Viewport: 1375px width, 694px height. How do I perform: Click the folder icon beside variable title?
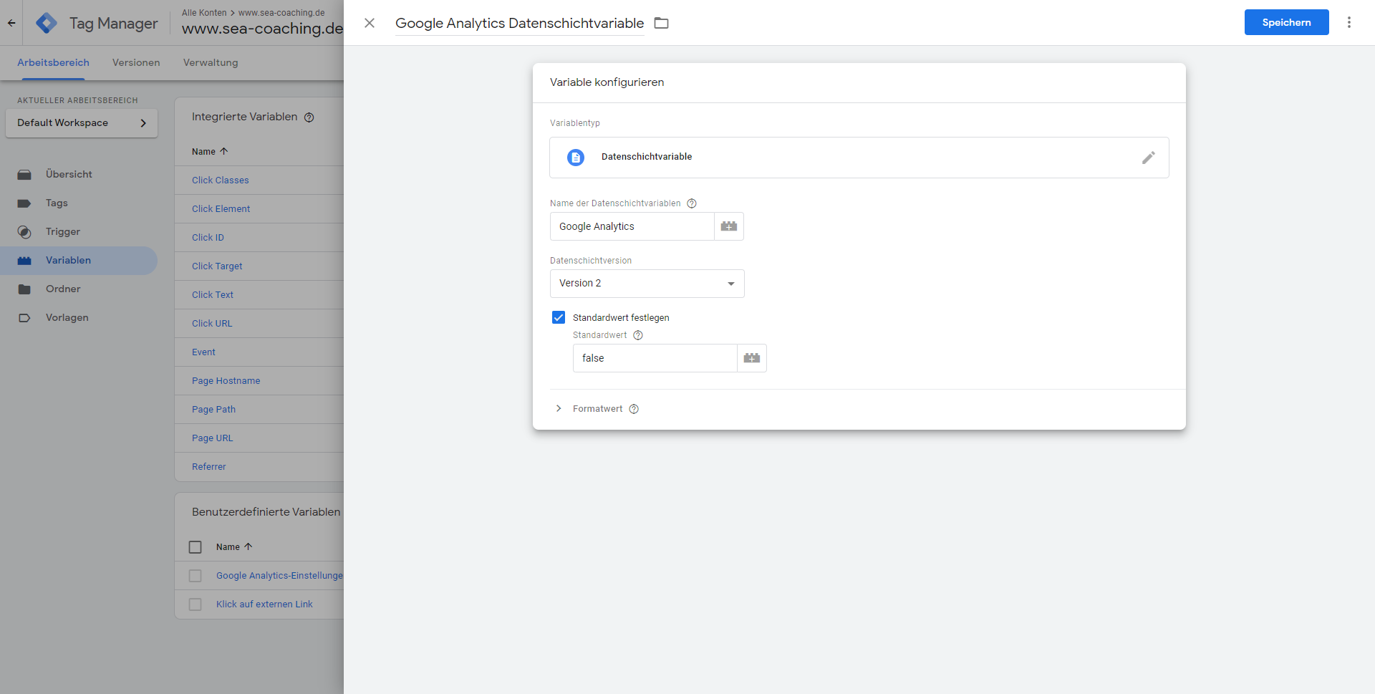(662, 23)
